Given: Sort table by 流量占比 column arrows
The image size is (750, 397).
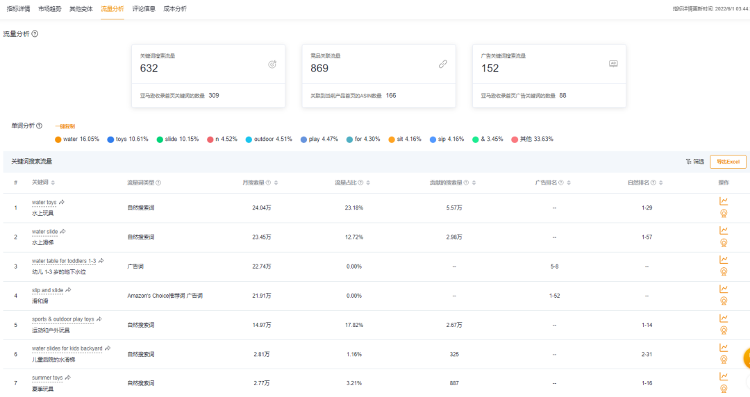Looking at the screenshot, I should coord(368,183).
